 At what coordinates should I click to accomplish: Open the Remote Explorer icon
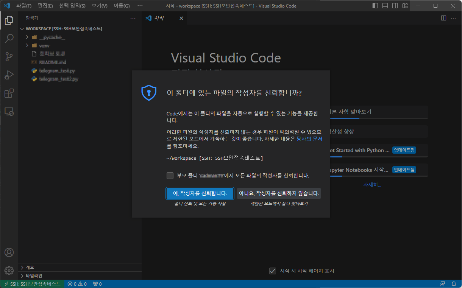pos(9,112)
